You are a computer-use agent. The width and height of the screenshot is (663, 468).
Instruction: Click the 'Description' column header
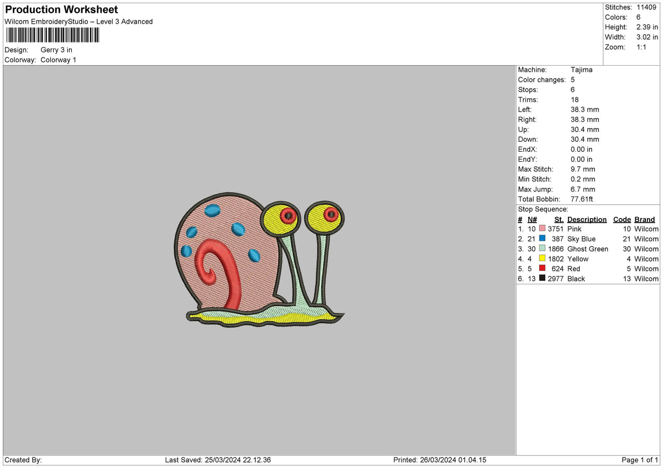tap(587, 219)
